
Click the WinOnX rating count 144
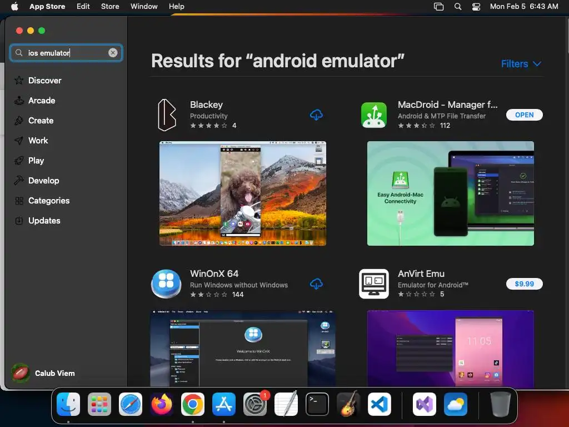pos(238,295)
